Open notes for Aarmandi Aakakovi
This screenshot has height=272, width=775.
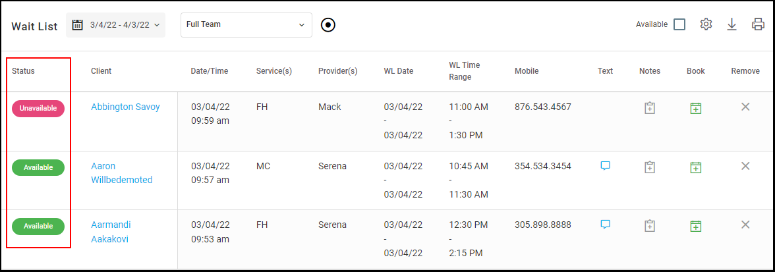(x=650, y=226)
